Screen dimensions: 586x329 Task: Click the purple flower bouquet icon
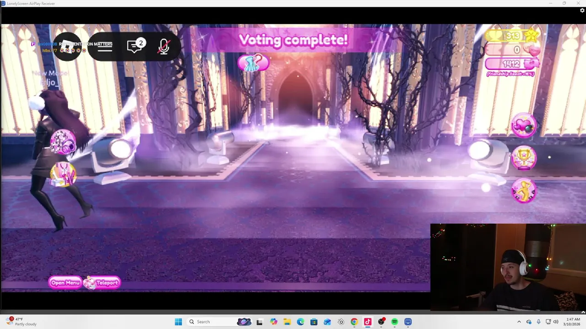pos(63,142)
